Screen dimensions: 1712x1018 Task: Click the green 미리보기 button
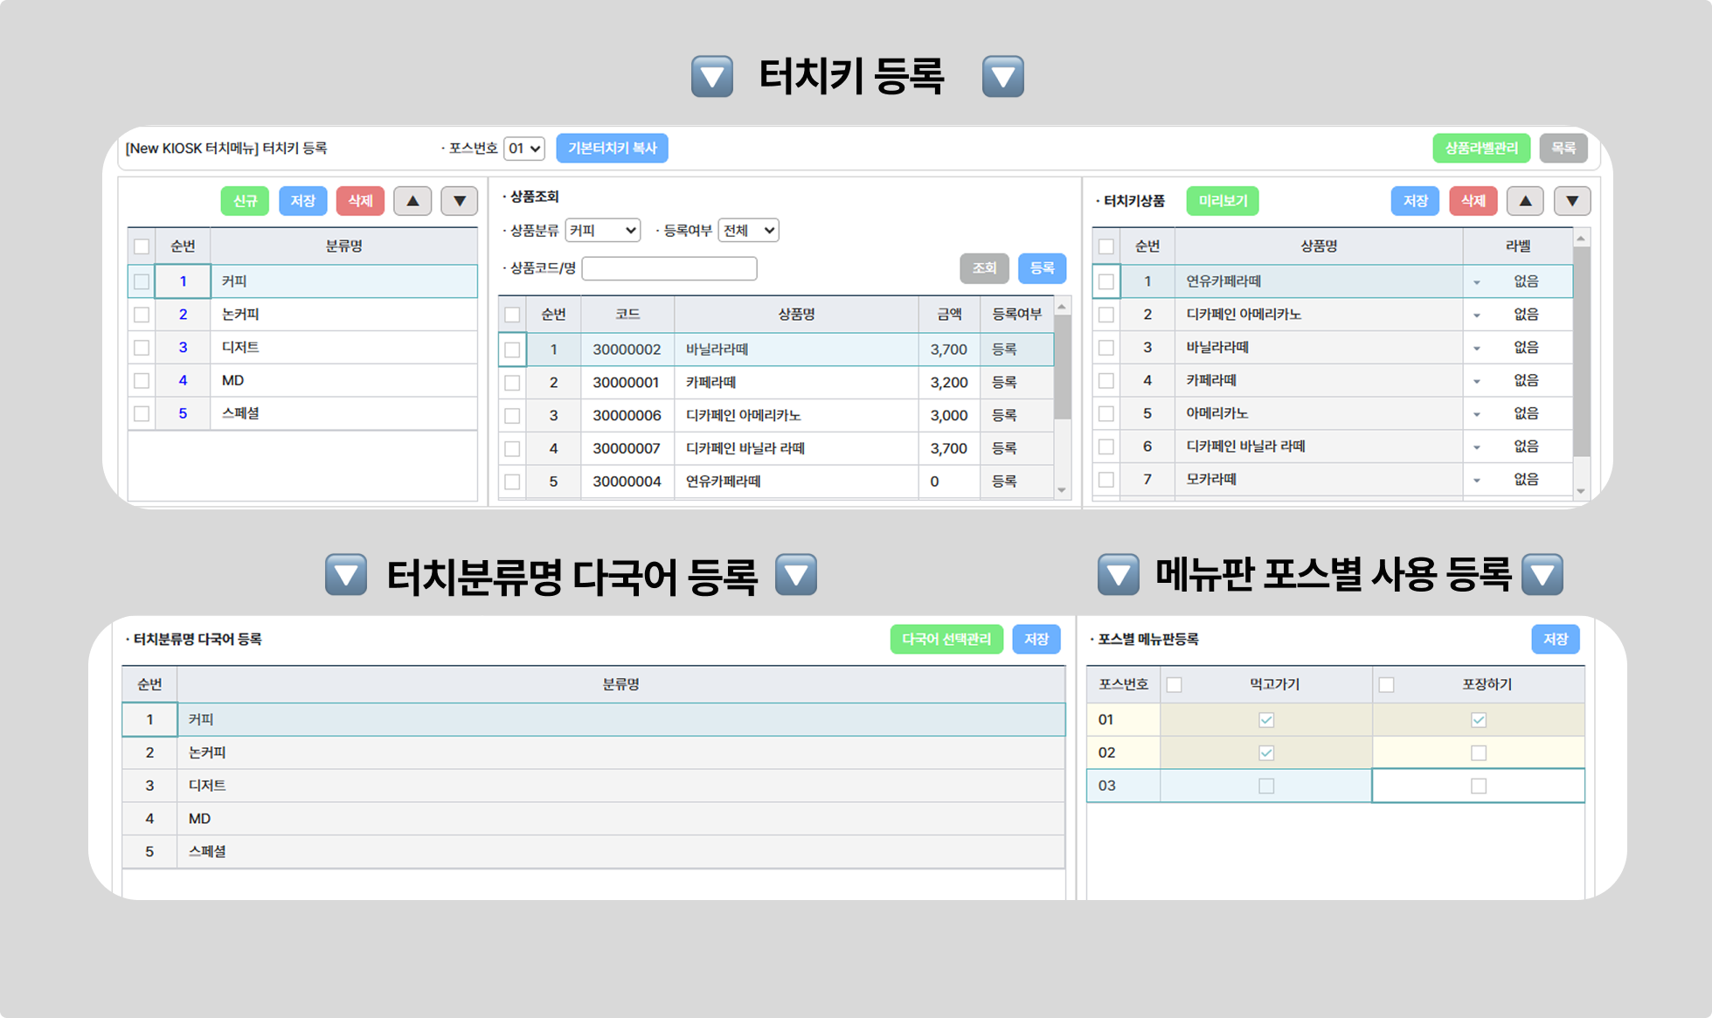[x=1223, y=201]
